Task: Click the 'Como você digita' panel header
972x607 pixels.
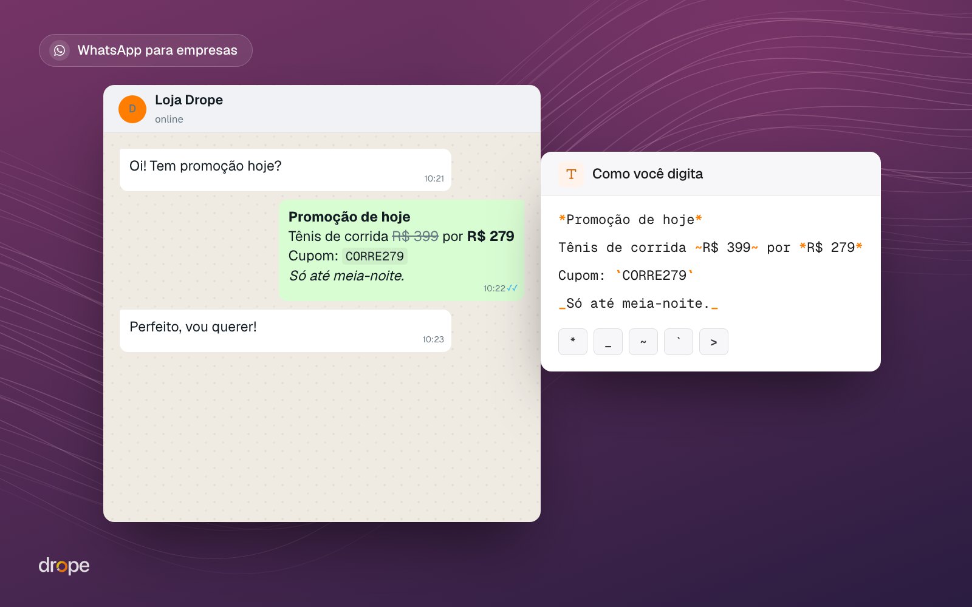Action: point(711,174)
